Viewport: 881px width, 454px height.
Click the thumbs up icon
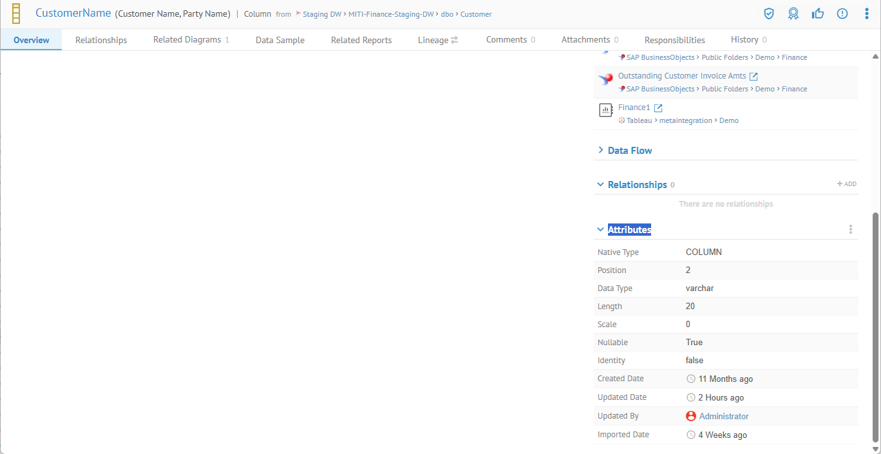coord(818,14)
